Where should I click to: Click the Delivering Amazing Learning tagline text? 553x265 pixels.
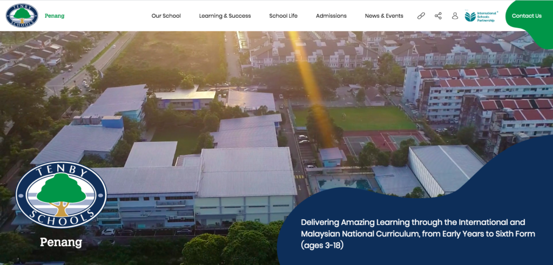(x=417, y=234)
